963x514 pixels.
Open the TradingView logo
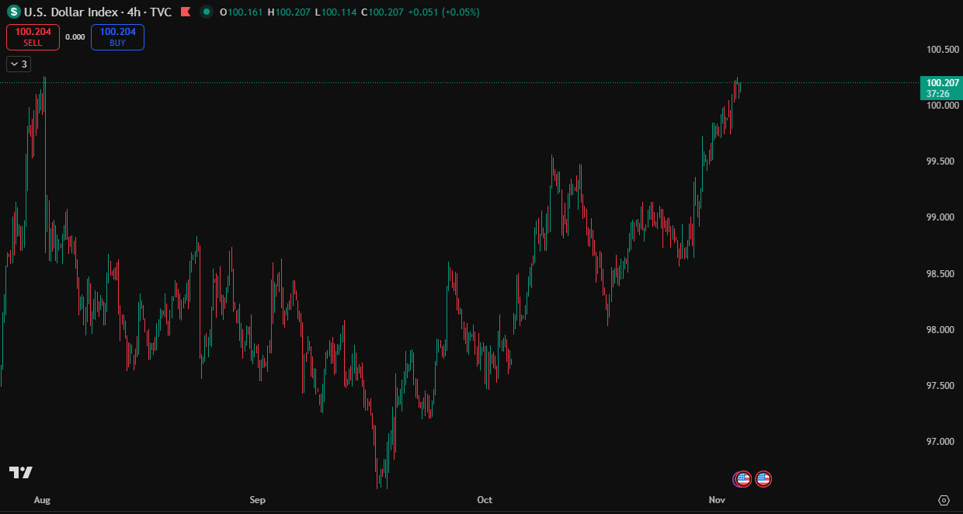(x=21, y=472)
